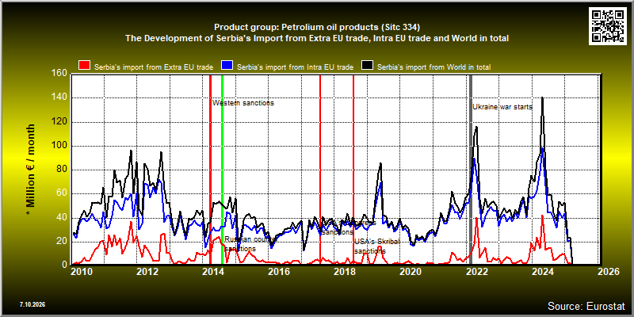The height and width of the screenshot is (317, 634).
Task: Click the "Source: Eurostat" text
Action: click(586, 306)
